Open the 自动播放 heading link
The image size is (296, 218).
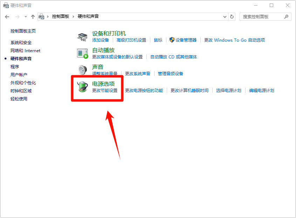pos(103,50)
